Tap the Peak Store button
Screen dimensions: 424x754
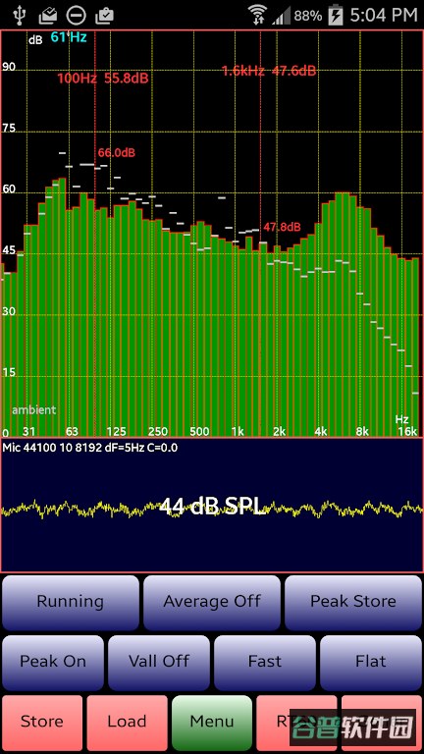353,603
